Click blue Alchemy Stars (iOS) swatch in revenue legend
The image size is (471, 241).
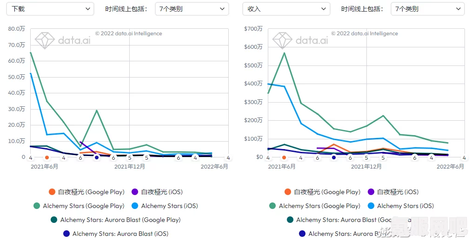371,206
